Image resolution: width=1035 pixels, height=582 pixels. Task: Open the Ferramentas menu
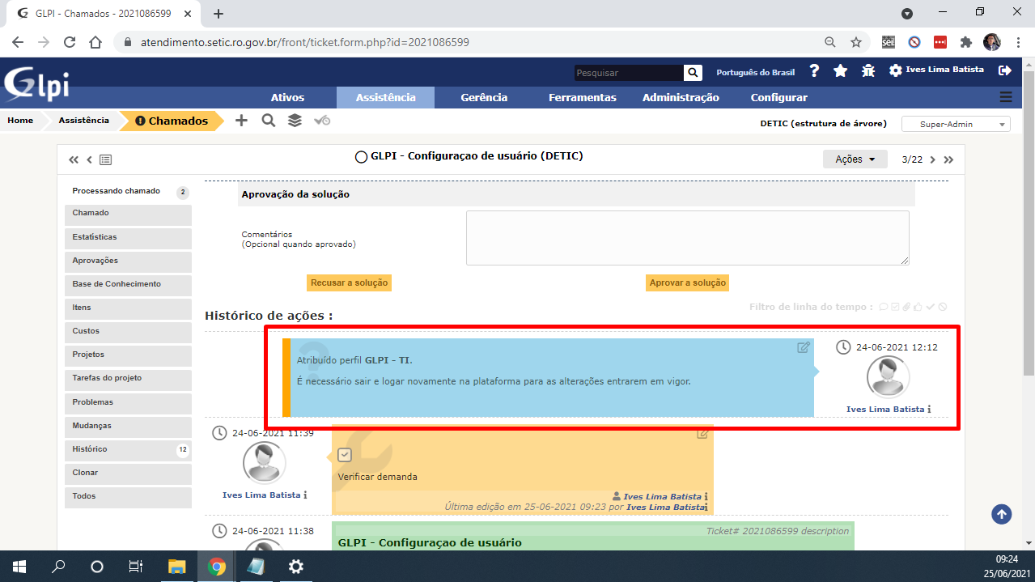583,97
